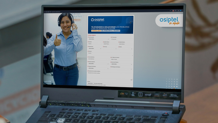
Task: Focus the Nombres text field
Action: [x=95, y=44]
